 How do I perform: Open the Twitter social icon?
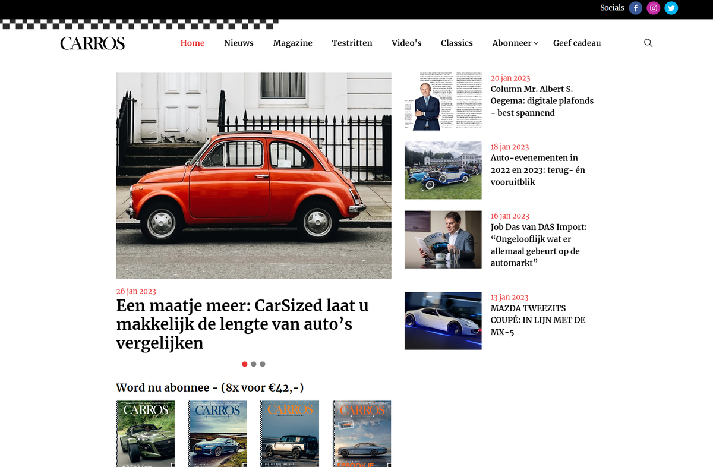[x=671, y=8]
